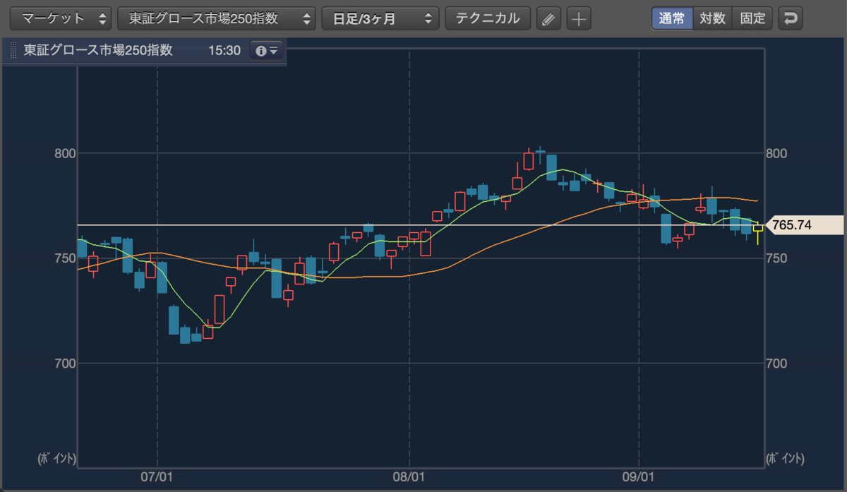This screenshot has width=847, height=492.
Task: Click the 08/01 date axis label
Action: [x=409, y=477]
